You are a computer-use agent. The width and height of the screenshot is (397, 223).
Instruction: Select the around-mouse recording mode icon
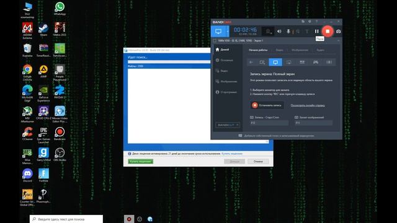(288, 62)
